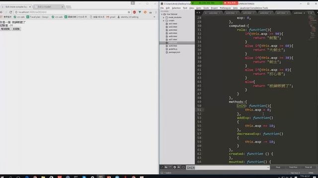The height and width of the screenshot is (178, 318).
Task: Open ex02.html in the sidebar
Action: click(x=172, y=27)
